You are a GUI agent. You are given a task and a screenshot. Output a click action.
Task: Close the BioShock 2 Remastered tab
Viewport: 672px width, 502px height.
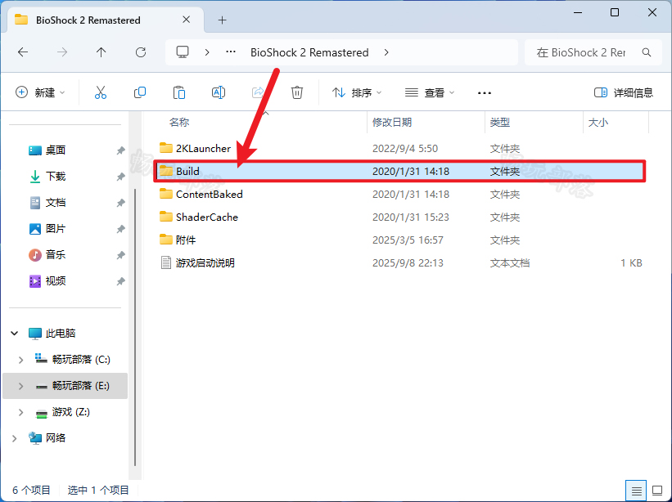[x=186, y=20]
